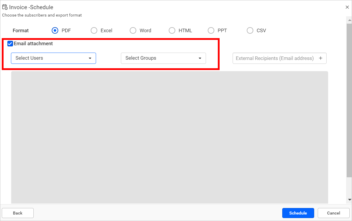Screen dimensions: 352x221
Task: Select Excel export format
Action: (94, 30)
